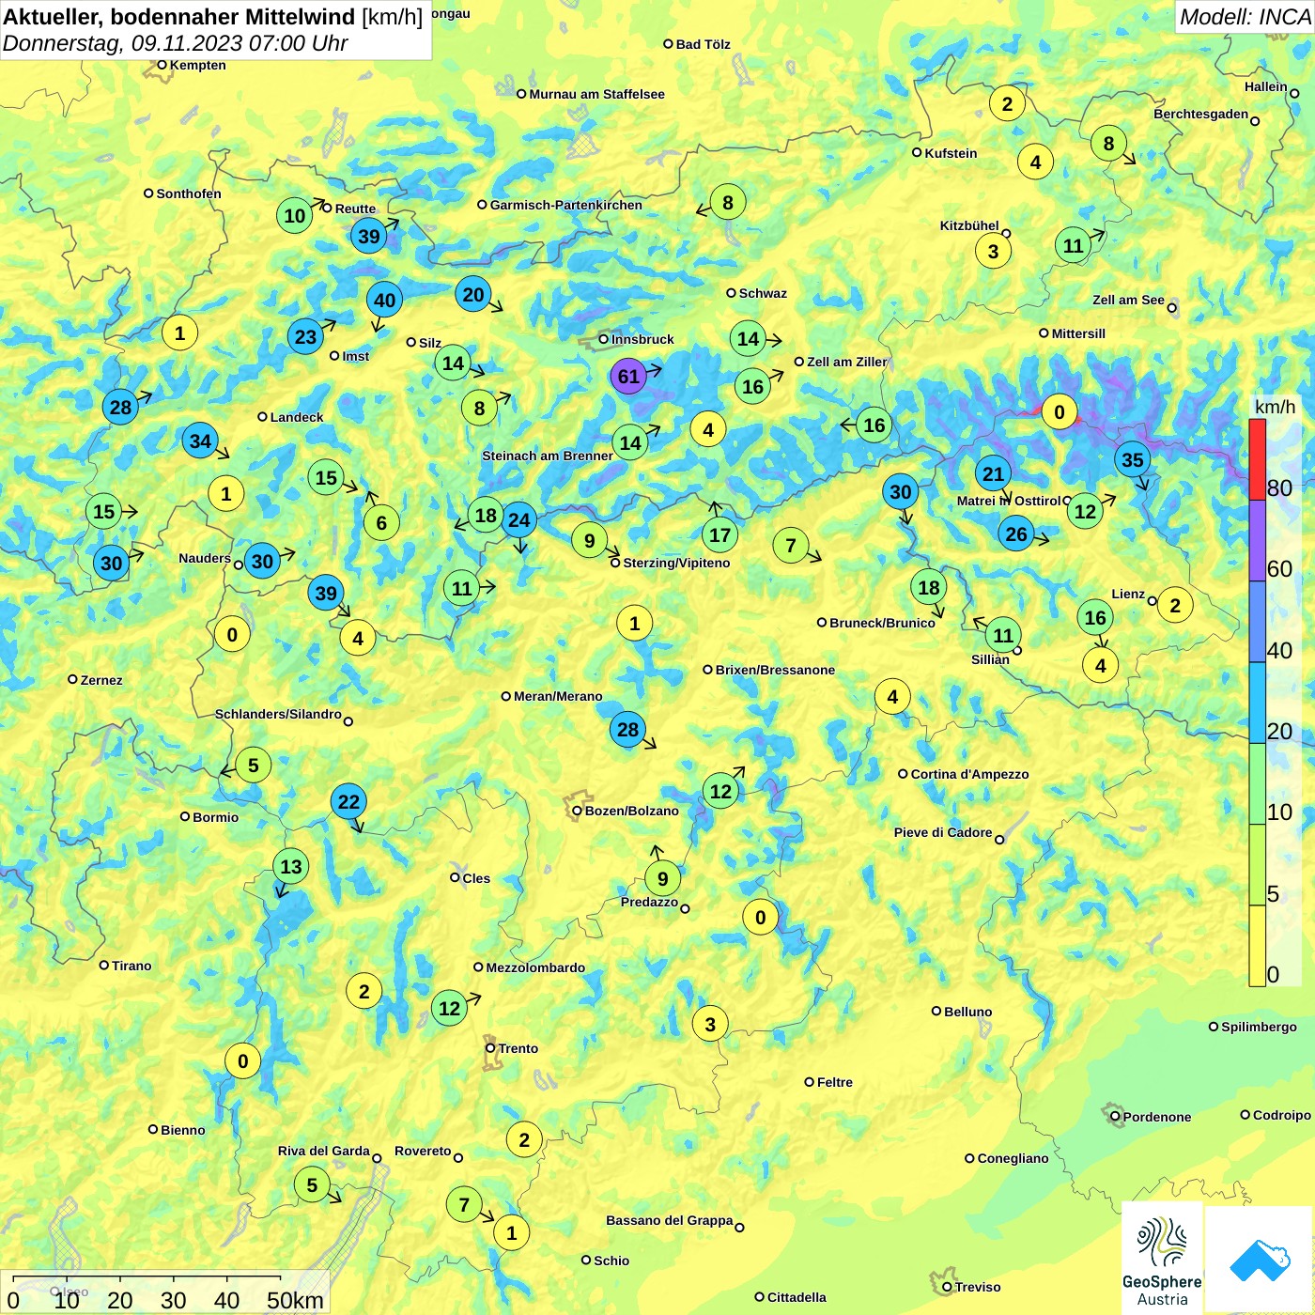Pick the green 10–20 legend swatch
The height and width of the screenshot is (1315, 1315).
1257,784
